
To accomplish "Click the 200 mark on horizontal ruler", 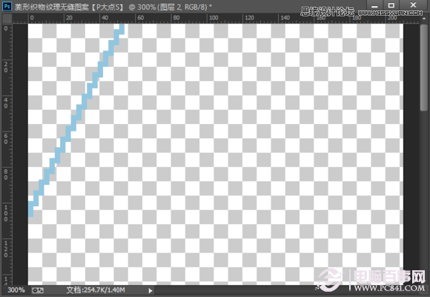I will pyautogui.click(x=392, y=18).
